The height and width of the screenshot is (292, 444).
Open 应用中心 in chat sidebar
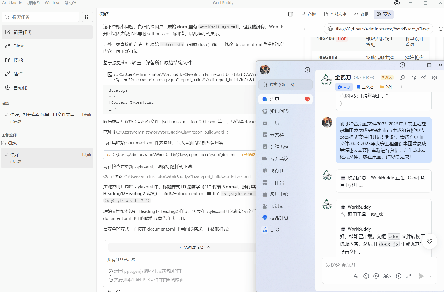click(286, 195)
